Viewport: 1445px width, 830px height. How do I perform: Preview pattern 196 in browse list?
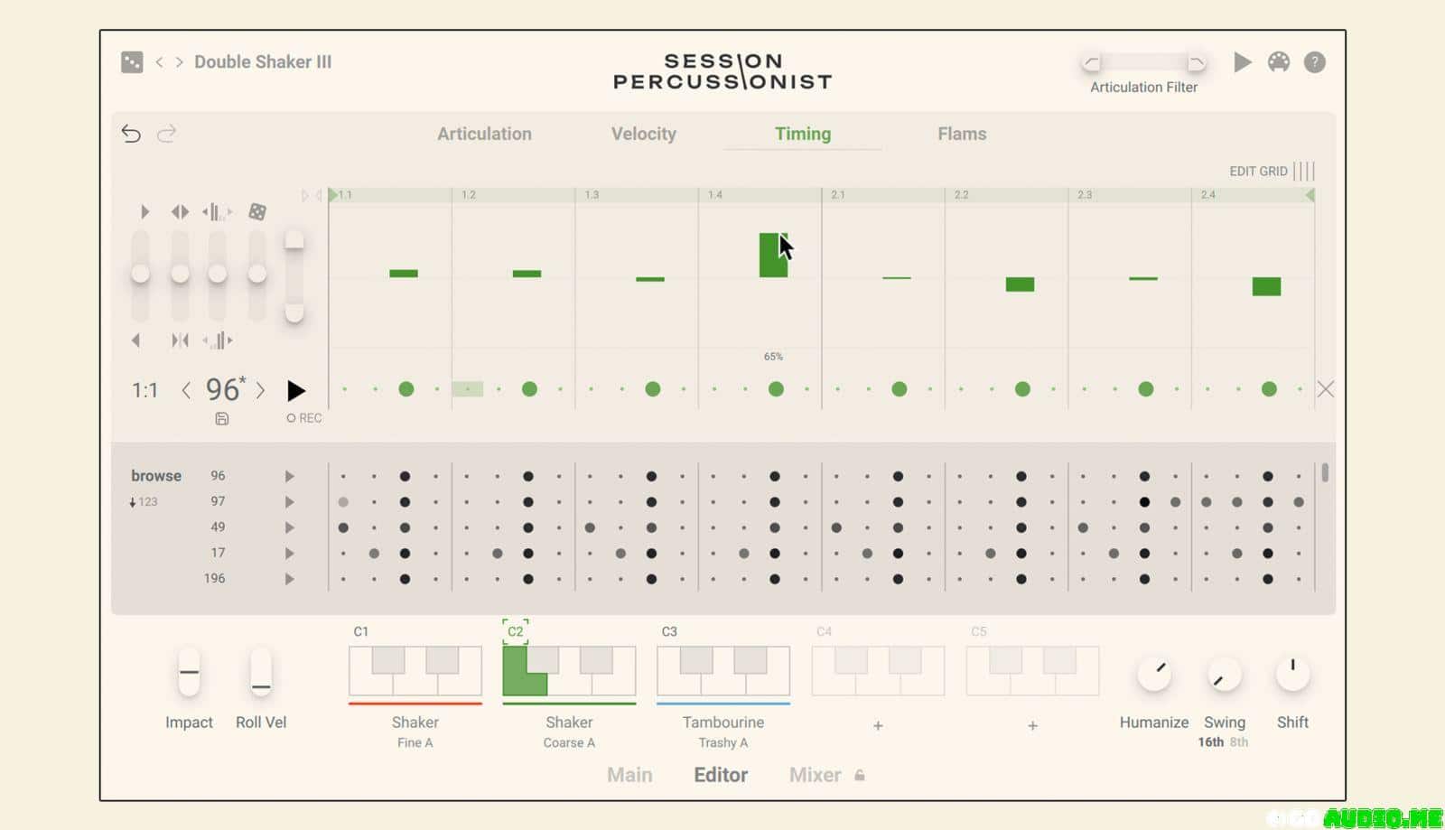click(x=289, y=579)
